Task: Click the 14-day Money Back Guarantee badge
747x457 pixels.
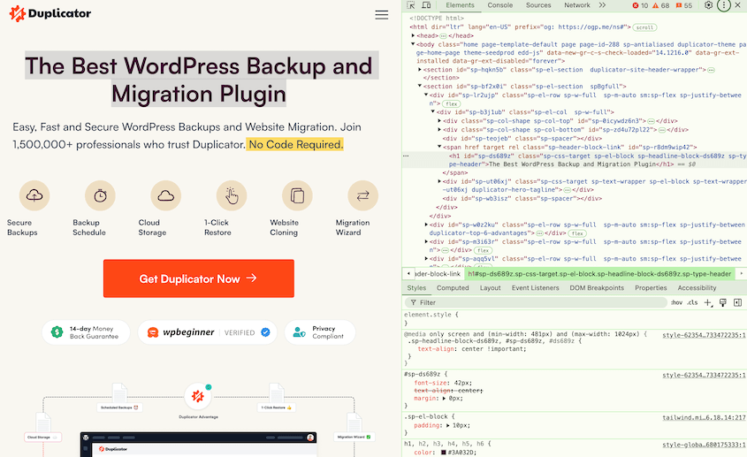Action: click(86, 332)
